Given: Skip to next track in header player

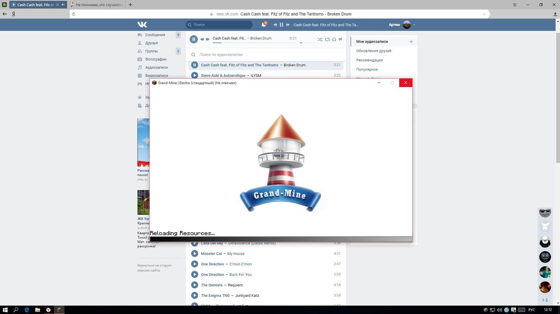Looking at the screenshot, I should pos(288,25).
